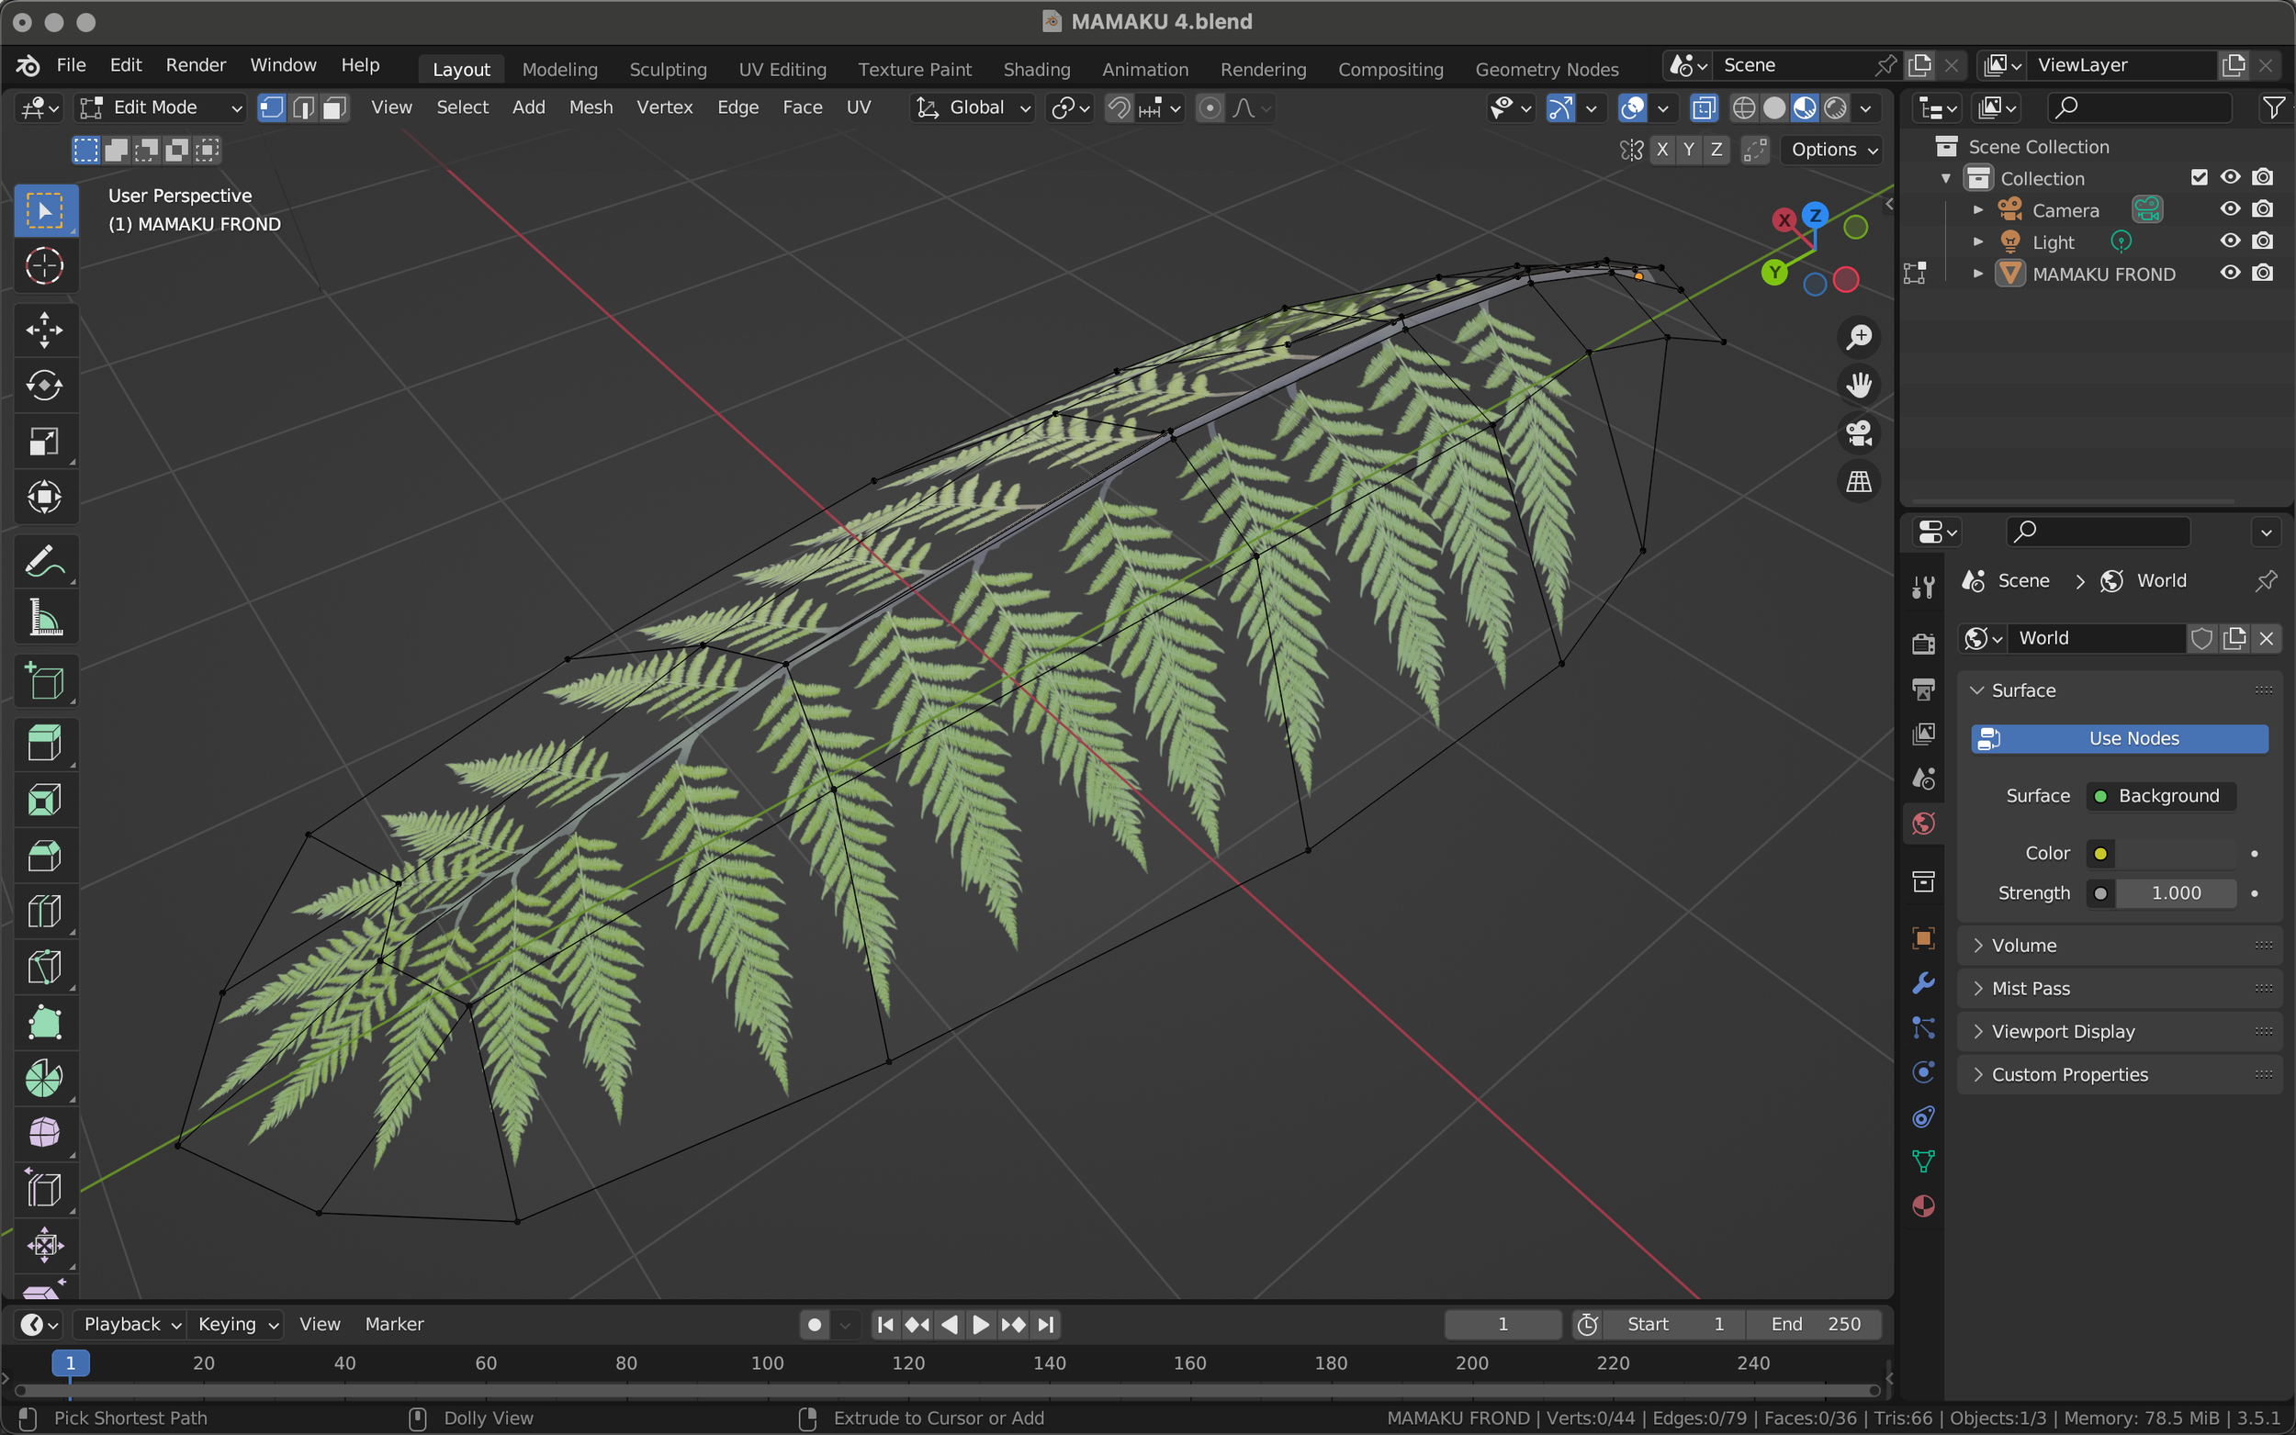
Task: Open the Mesh menu
Action: tap(591, 108)
